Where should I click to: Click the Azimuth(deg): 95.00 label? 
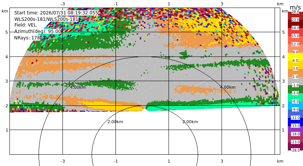[x=37, y=31]
